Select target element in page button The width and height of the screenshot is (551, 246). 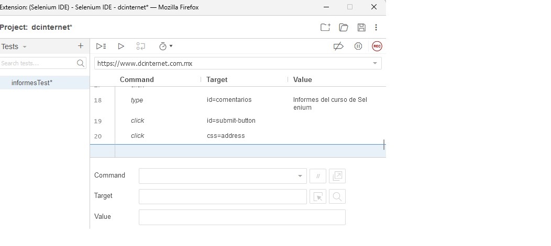[x=318, y=196]
